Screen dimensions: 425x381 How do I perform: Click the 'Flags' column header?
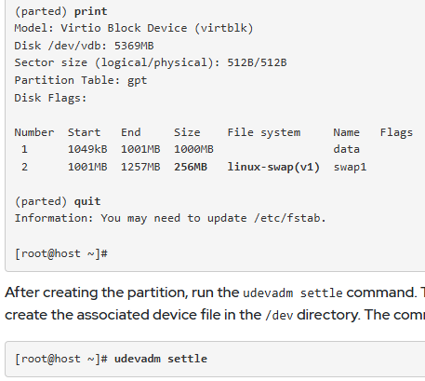click(x=396, y=133)
